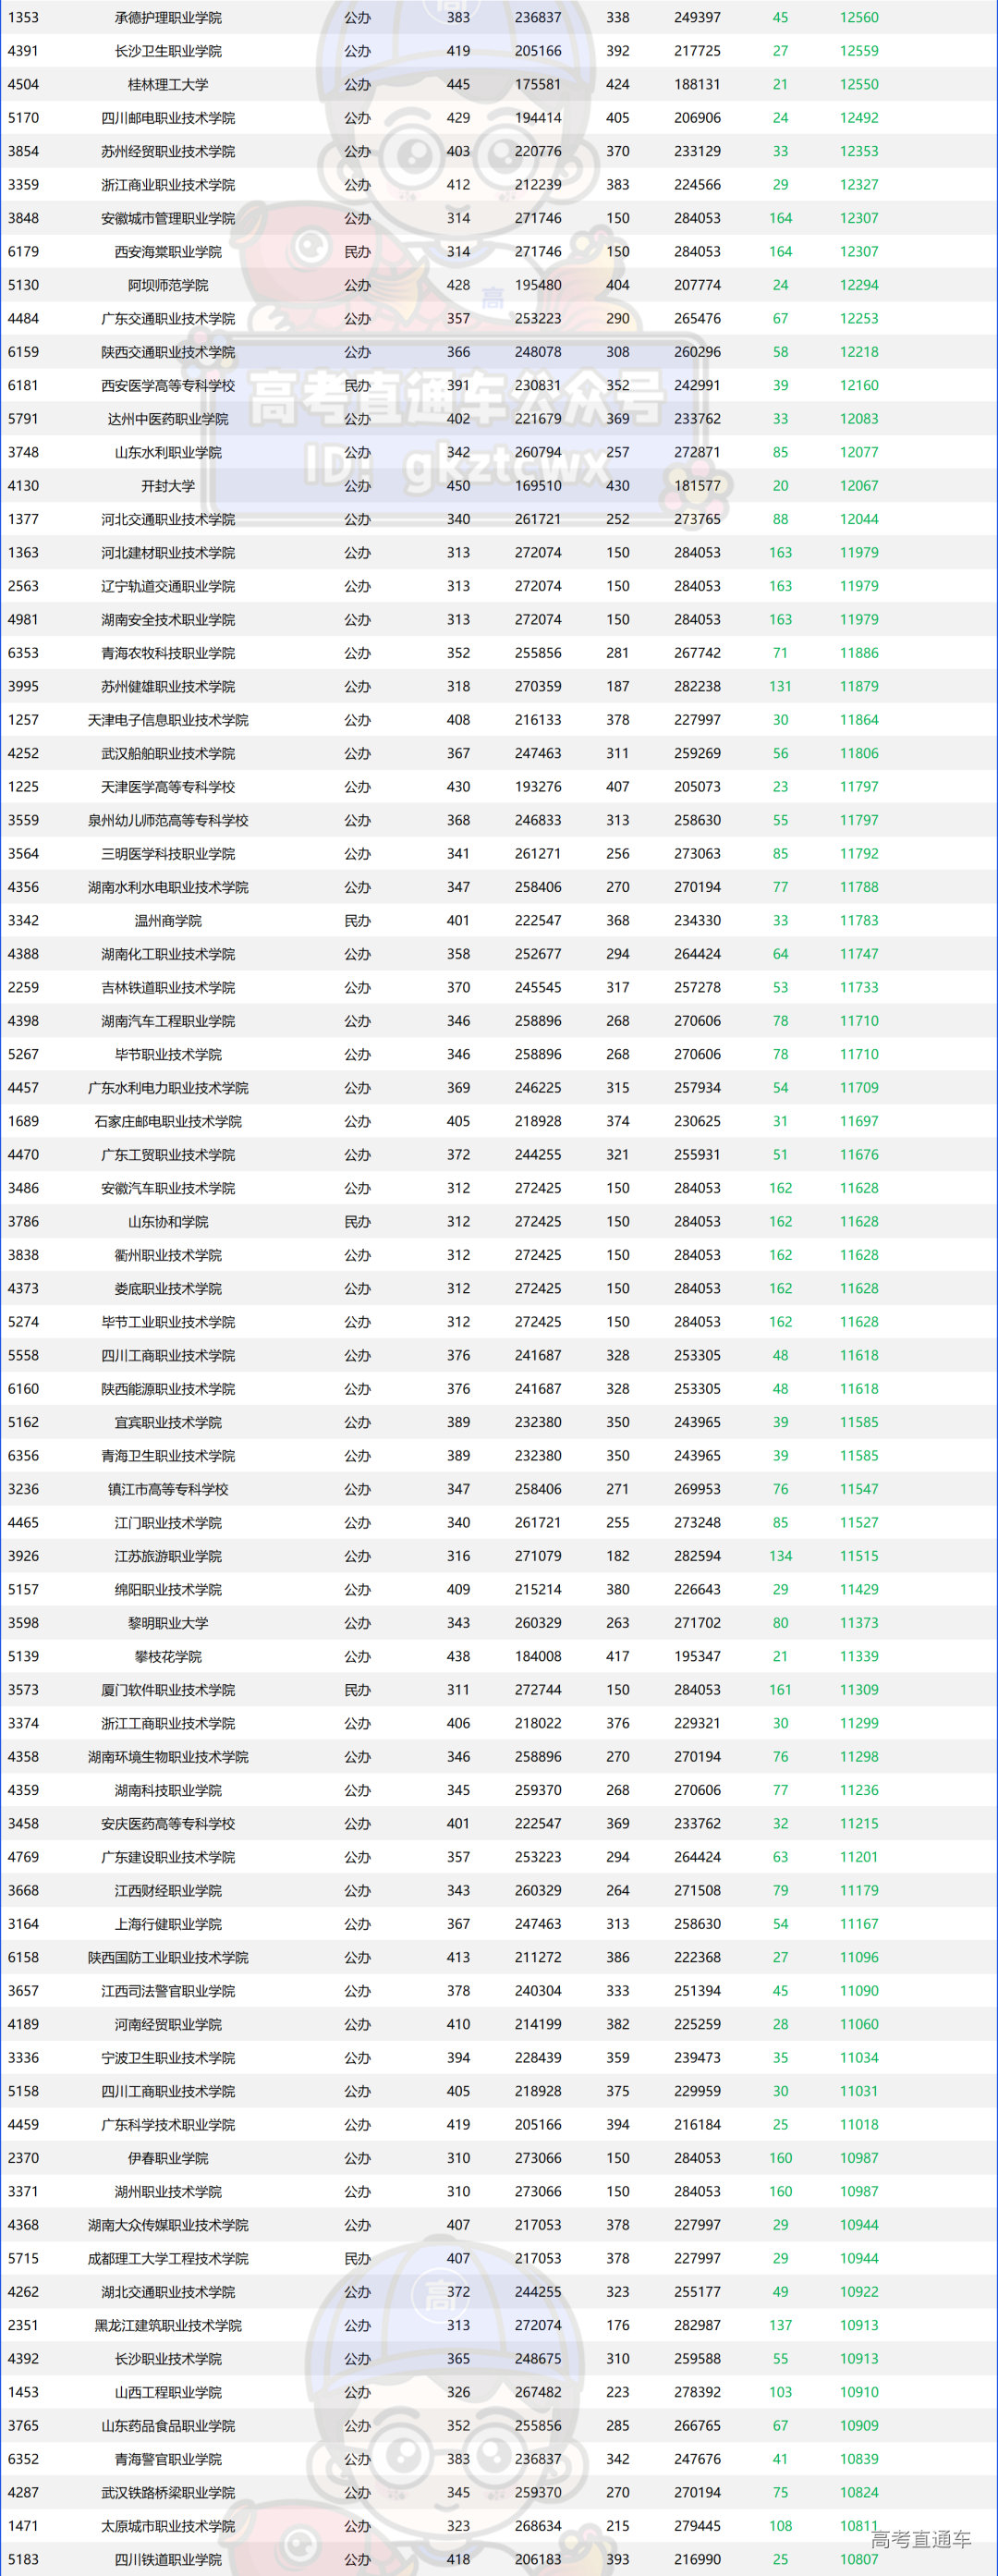This screenshot has height=2576, width=998.
Task: Click rank 175581 in 桂林理工大学 row
Action: 538,85
